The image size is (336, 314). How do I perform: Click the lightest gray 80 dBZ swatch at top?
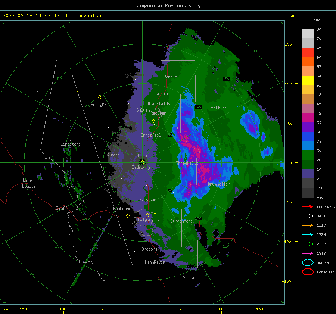(308, 34)
